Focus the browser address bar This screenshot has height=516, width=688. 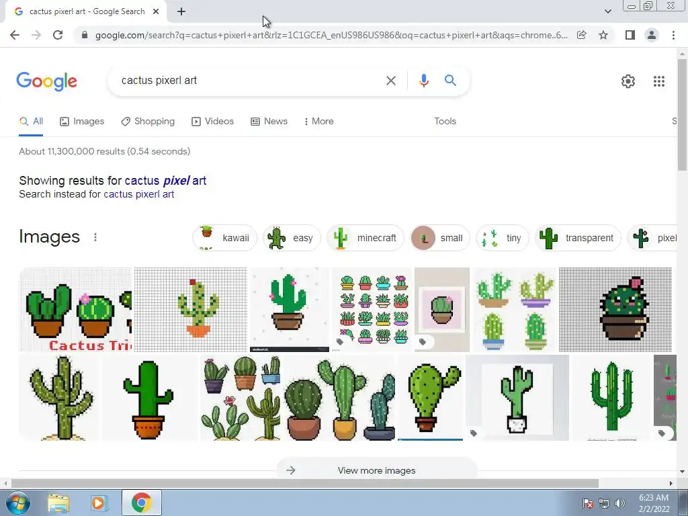(331, 35)
